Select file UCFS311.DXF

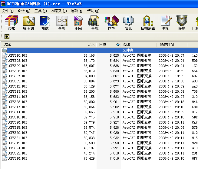click(x=18, y=97)
